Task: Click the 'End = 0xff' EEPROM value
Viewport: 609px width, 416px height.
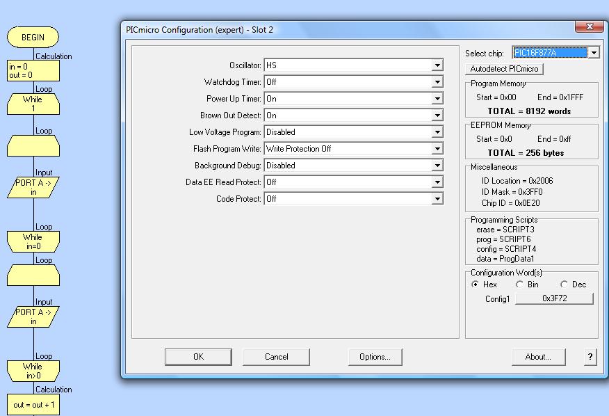Action: pyautogui.click(x=554, y=139)
